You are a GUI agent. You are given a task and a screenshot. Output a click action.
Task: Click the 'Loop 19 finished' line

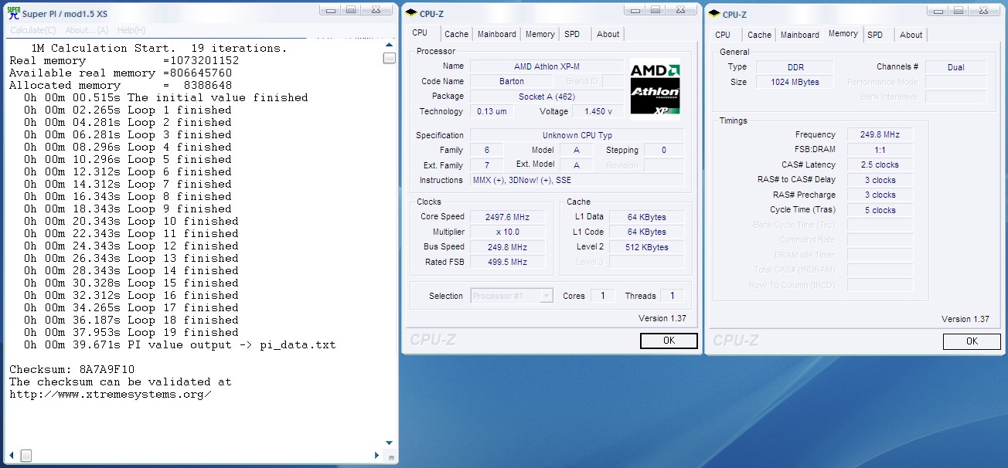tap(131, 332)
